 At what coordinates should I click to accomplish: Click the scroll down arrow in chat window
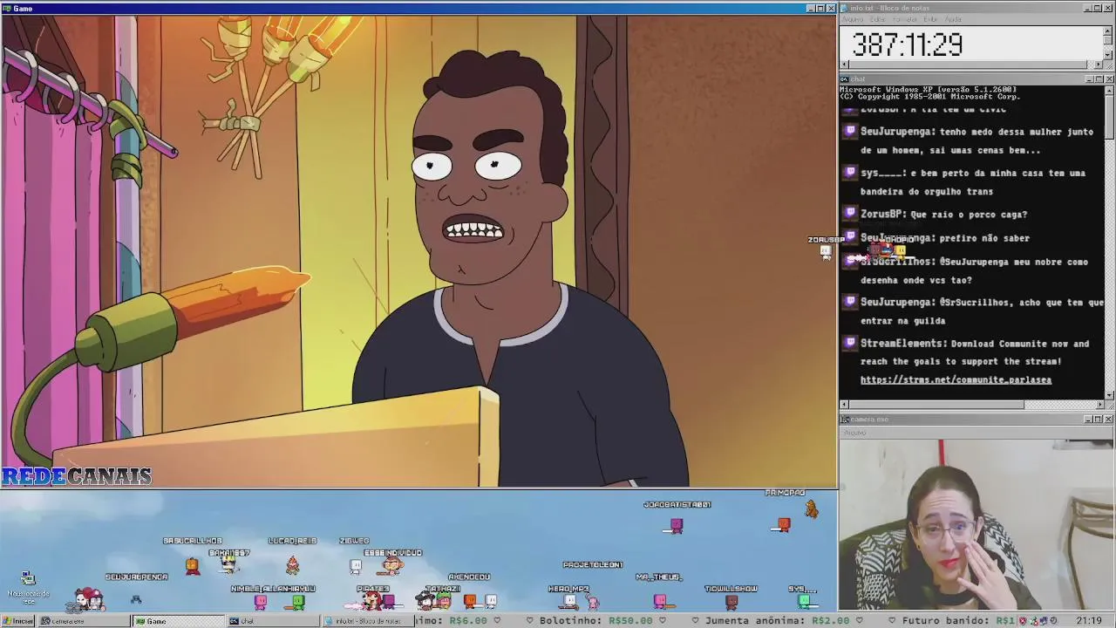[x=1109, y=394]
